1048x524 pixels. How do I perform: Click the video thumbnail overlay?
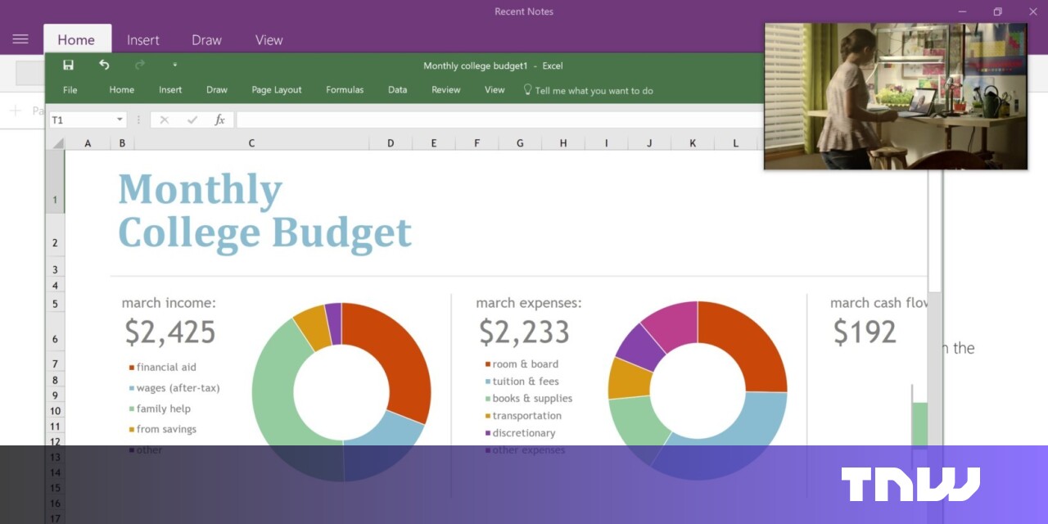(896, 96)
